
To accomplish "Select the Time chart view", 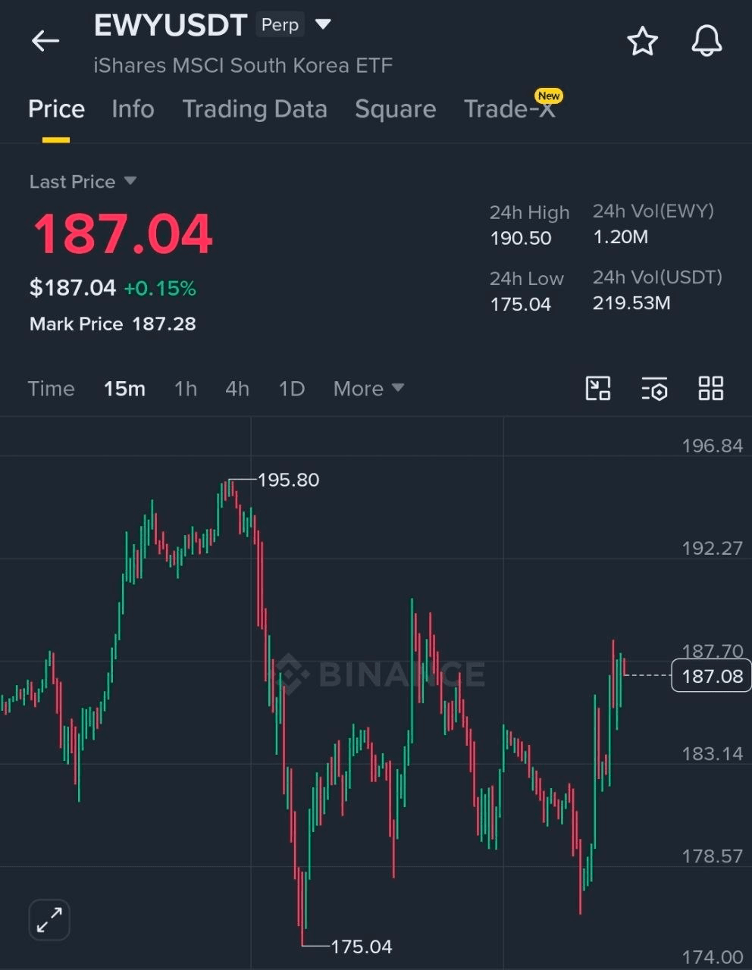I will click(x=51, y=389).
